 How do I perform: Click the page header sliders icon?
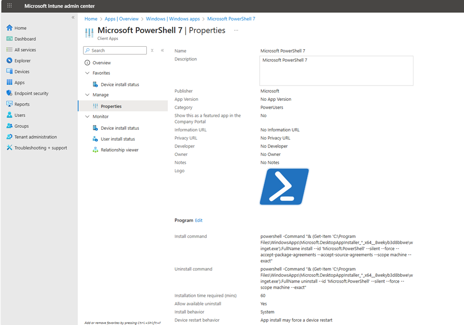89,33
